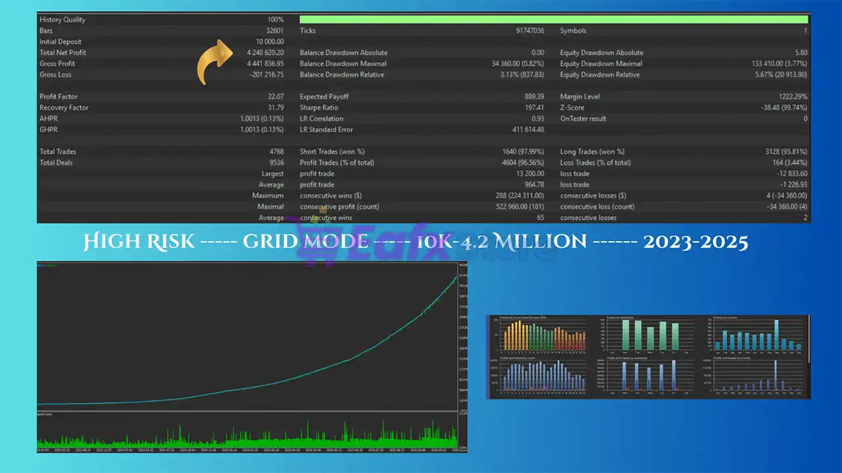Screen dimensions: 842x473
Task: Click the High Risk Grid Mode headline text
Action: coord(416,242)
